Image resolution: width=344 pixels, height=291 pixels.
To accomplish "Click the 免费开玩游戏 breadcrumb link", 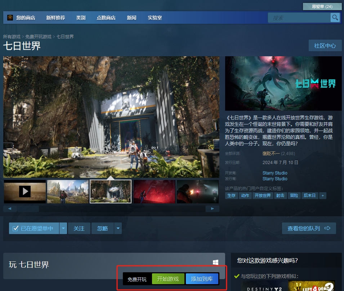I will tap(39, 37).
